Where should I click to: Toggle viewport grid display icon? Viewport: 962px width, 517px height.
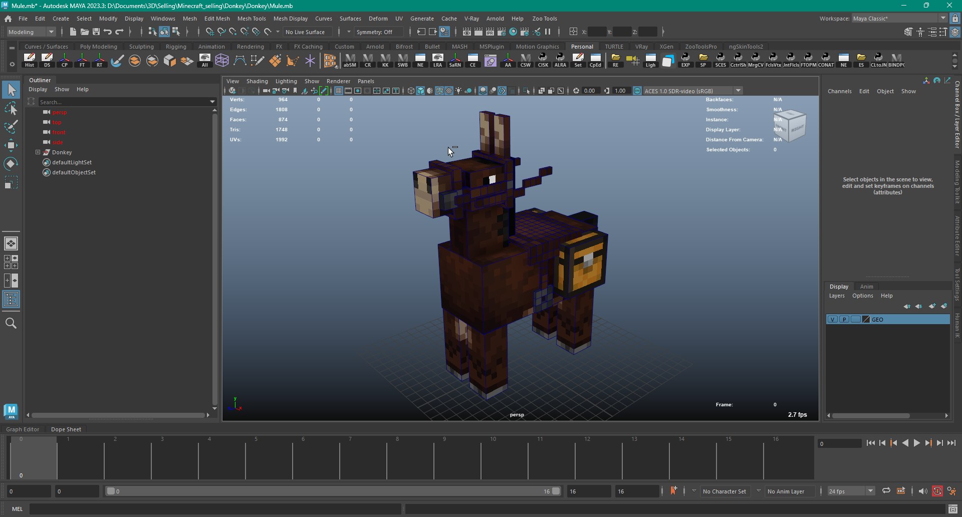tap(339, 91)
